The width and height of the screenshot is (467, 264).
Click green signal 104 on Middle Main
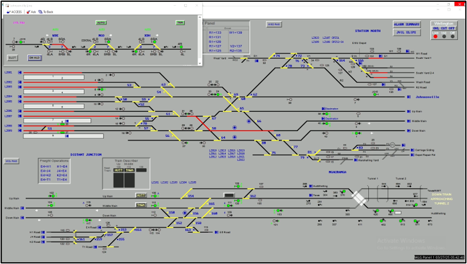pyautogui.click(x=51, y=205)
